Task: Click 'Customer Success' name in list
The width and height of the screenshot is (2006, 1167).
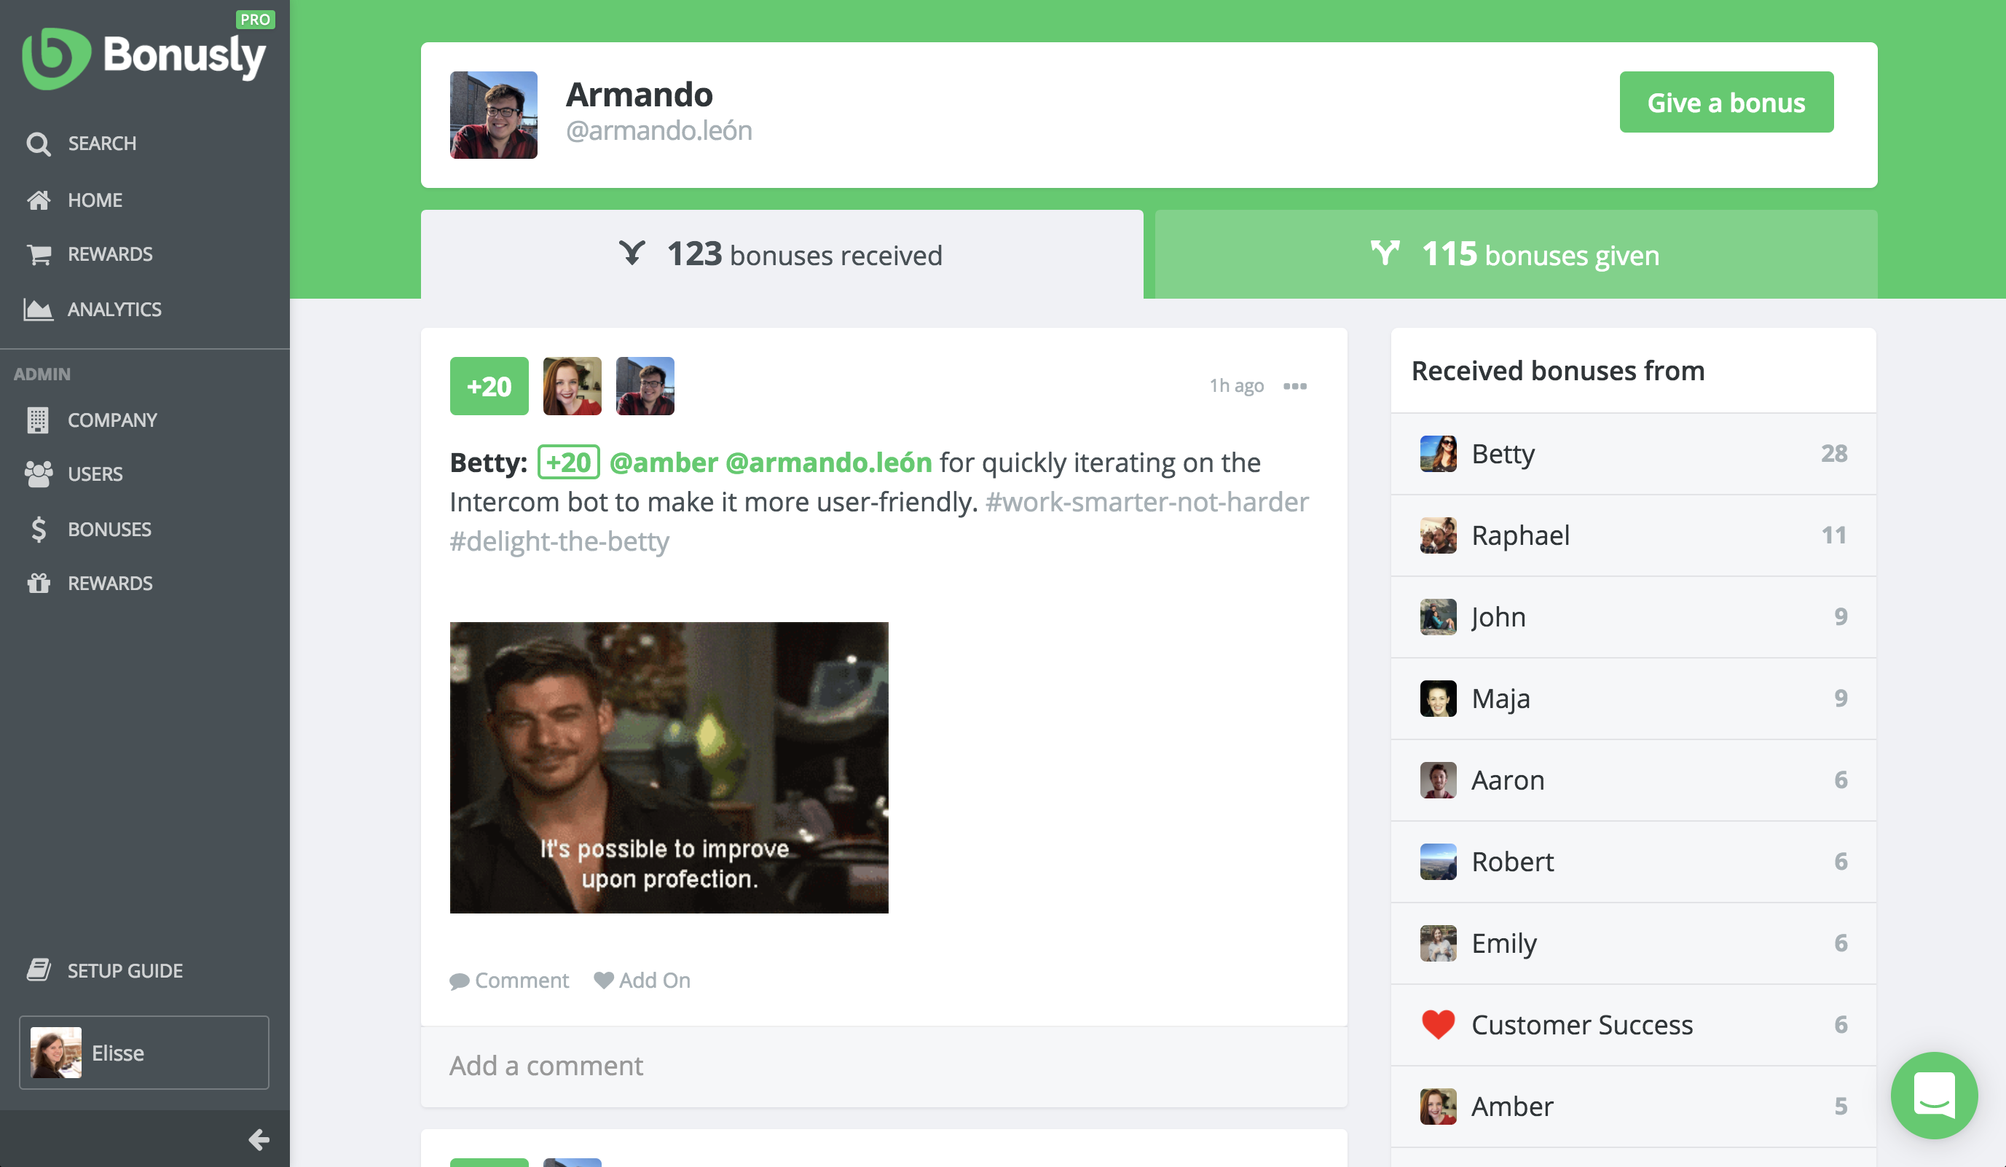Action: pyautogui.click(x=1582, y=1024)
